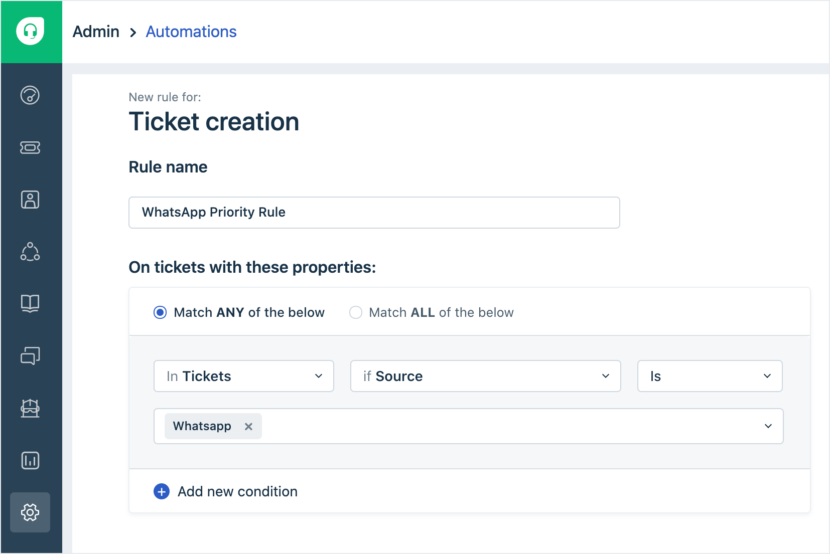
Task: Select Match ANY of the below
Action: coord(160,312)
